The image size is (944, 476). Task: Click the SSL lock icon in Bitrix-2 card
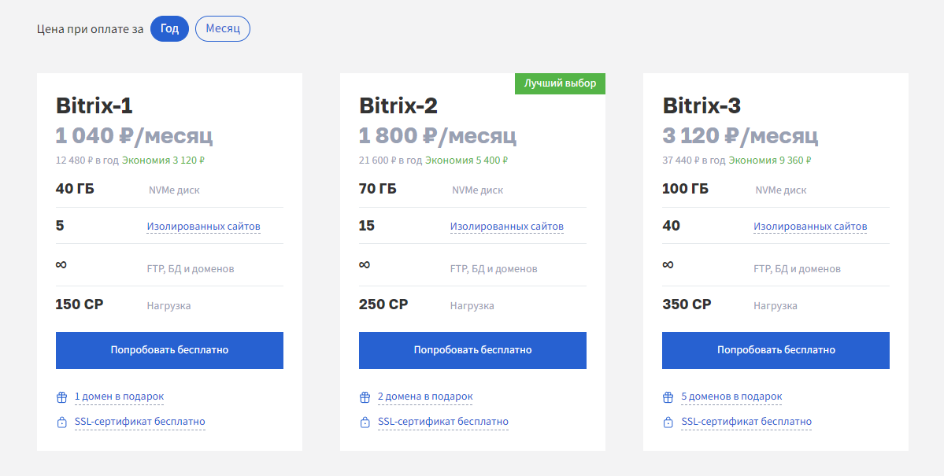point(365,422)
